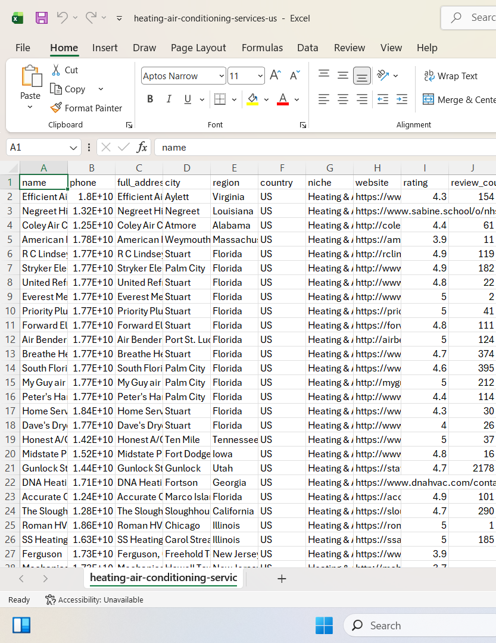Viewport: 496px width, 643px height.
Task: Open the Data tab
Action: click(308, 48)
